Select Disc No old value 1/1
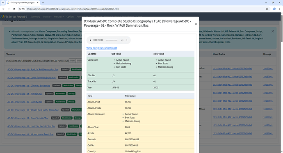Screen dimensions: 283x153 coord(113,75)
